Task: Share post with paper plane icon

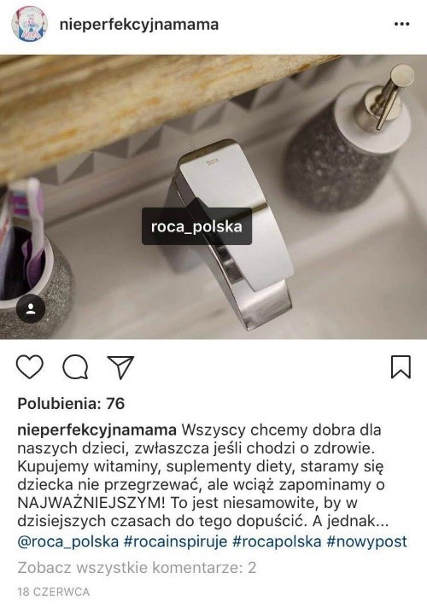Action: [120, 367]
